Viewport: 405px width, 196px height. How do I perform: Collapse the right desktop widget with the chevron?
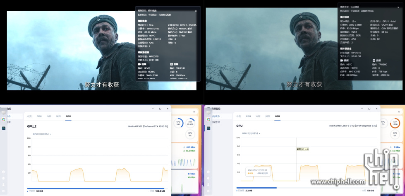point(399,111)
